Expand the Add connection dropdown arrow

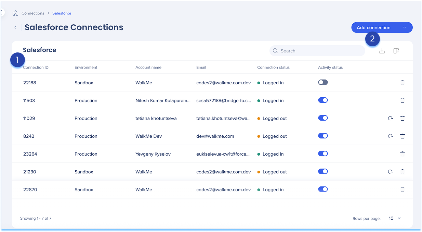[405, 28]
